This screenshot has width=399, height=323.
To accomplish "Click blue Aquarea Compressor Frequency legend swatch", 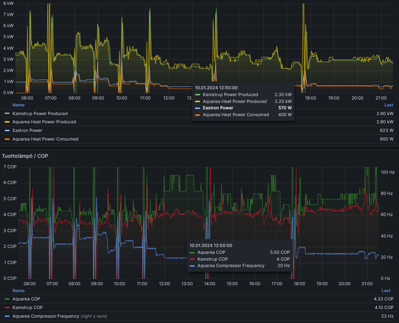I will coord(7,316).
